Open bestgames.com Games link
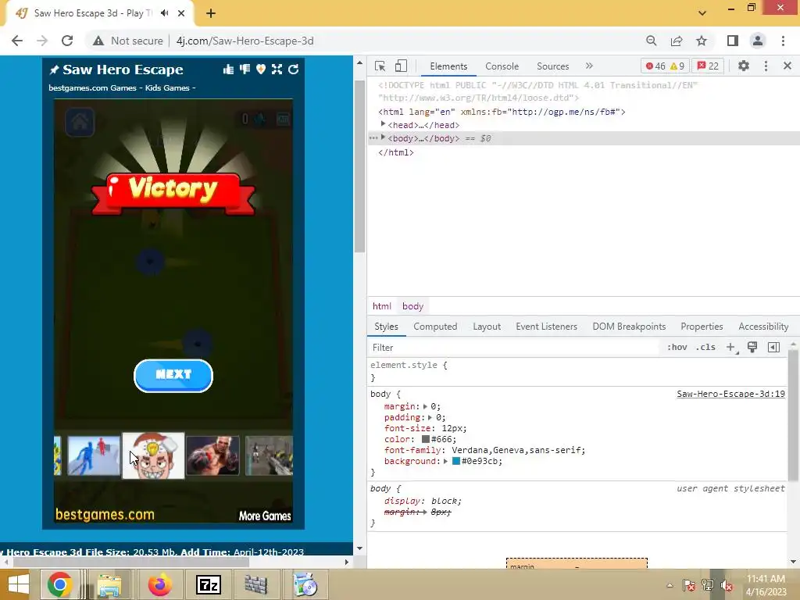Screen dimensions: 800x600 (x=92, y=87)
